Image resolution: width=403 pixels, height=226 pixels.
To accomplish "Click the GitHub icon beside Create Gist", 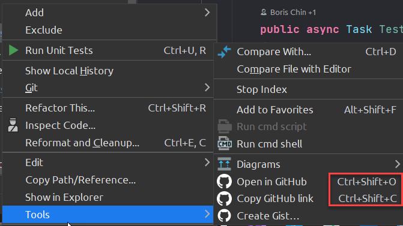I will click(x=224, y=215).
